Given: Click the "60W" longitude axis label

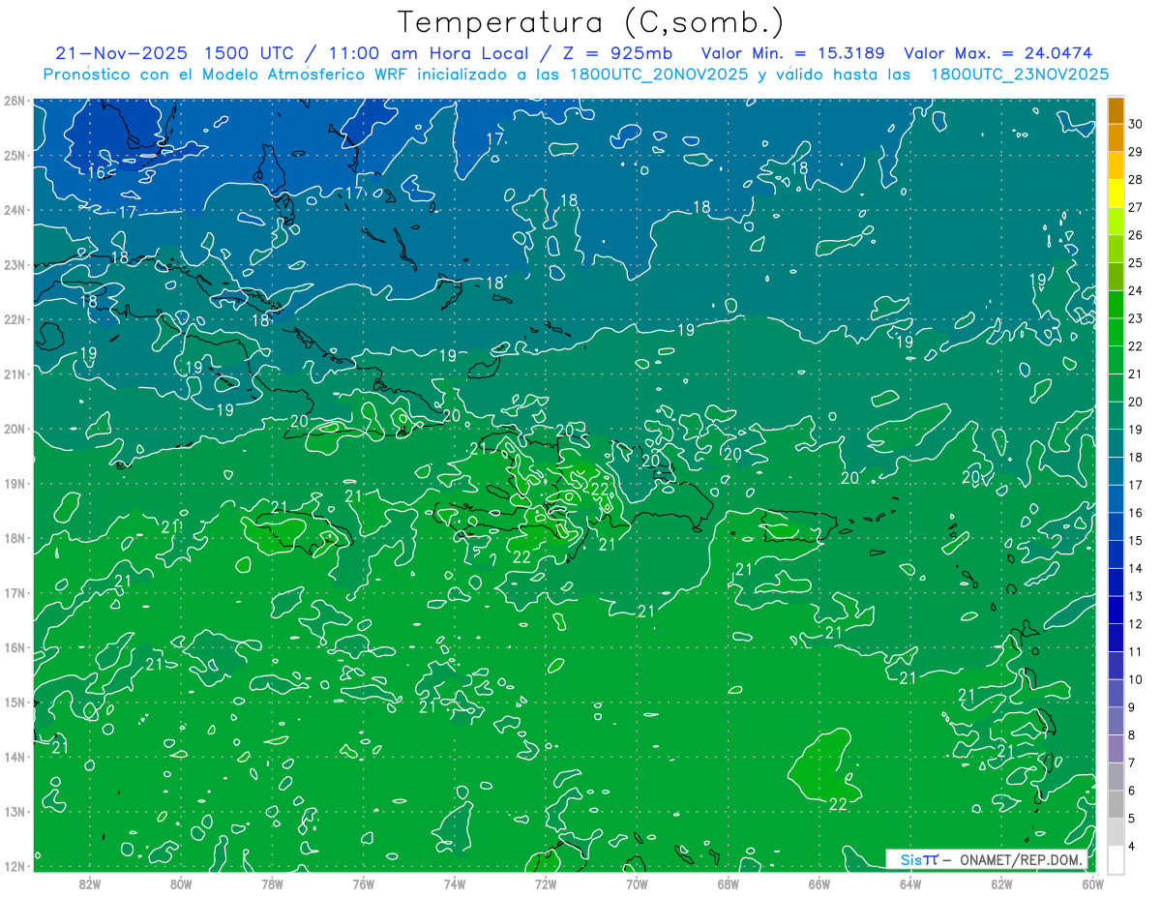Looking at the screenshot, I should (1092, 883).
